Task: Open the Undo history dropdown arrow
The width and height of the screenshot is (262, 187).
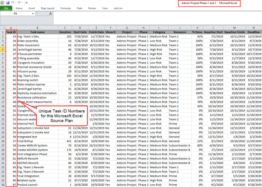Action: click(15, 3)
